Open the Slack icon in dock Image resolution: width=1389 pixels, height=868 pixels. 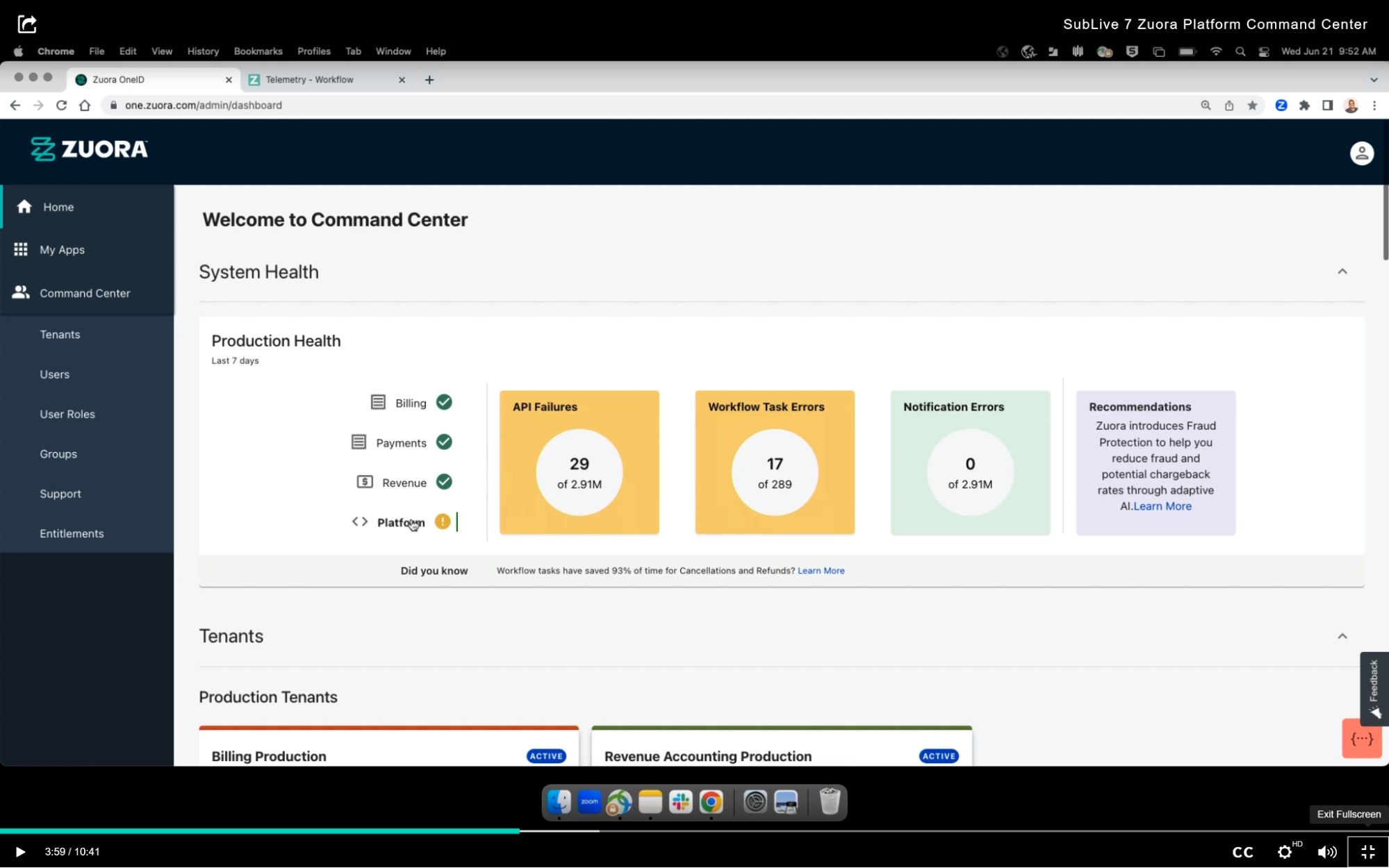(x=680, y=802)
